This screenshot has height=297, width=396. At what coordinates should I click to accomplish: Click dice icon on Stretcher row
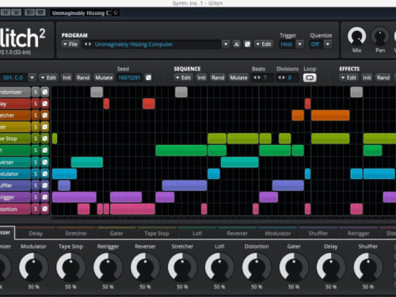point(45,116)
